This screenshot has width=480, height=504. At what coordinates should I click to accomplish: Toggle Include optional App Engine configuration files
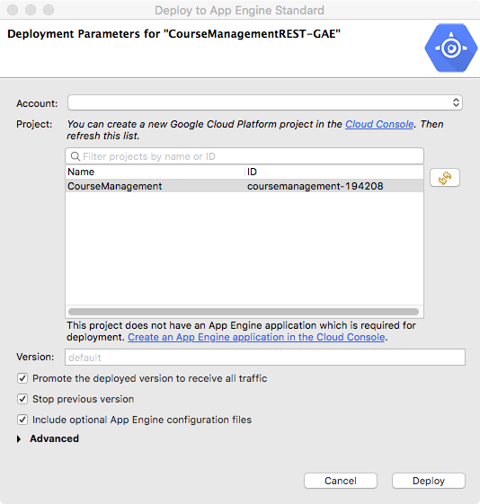point(22,420)
